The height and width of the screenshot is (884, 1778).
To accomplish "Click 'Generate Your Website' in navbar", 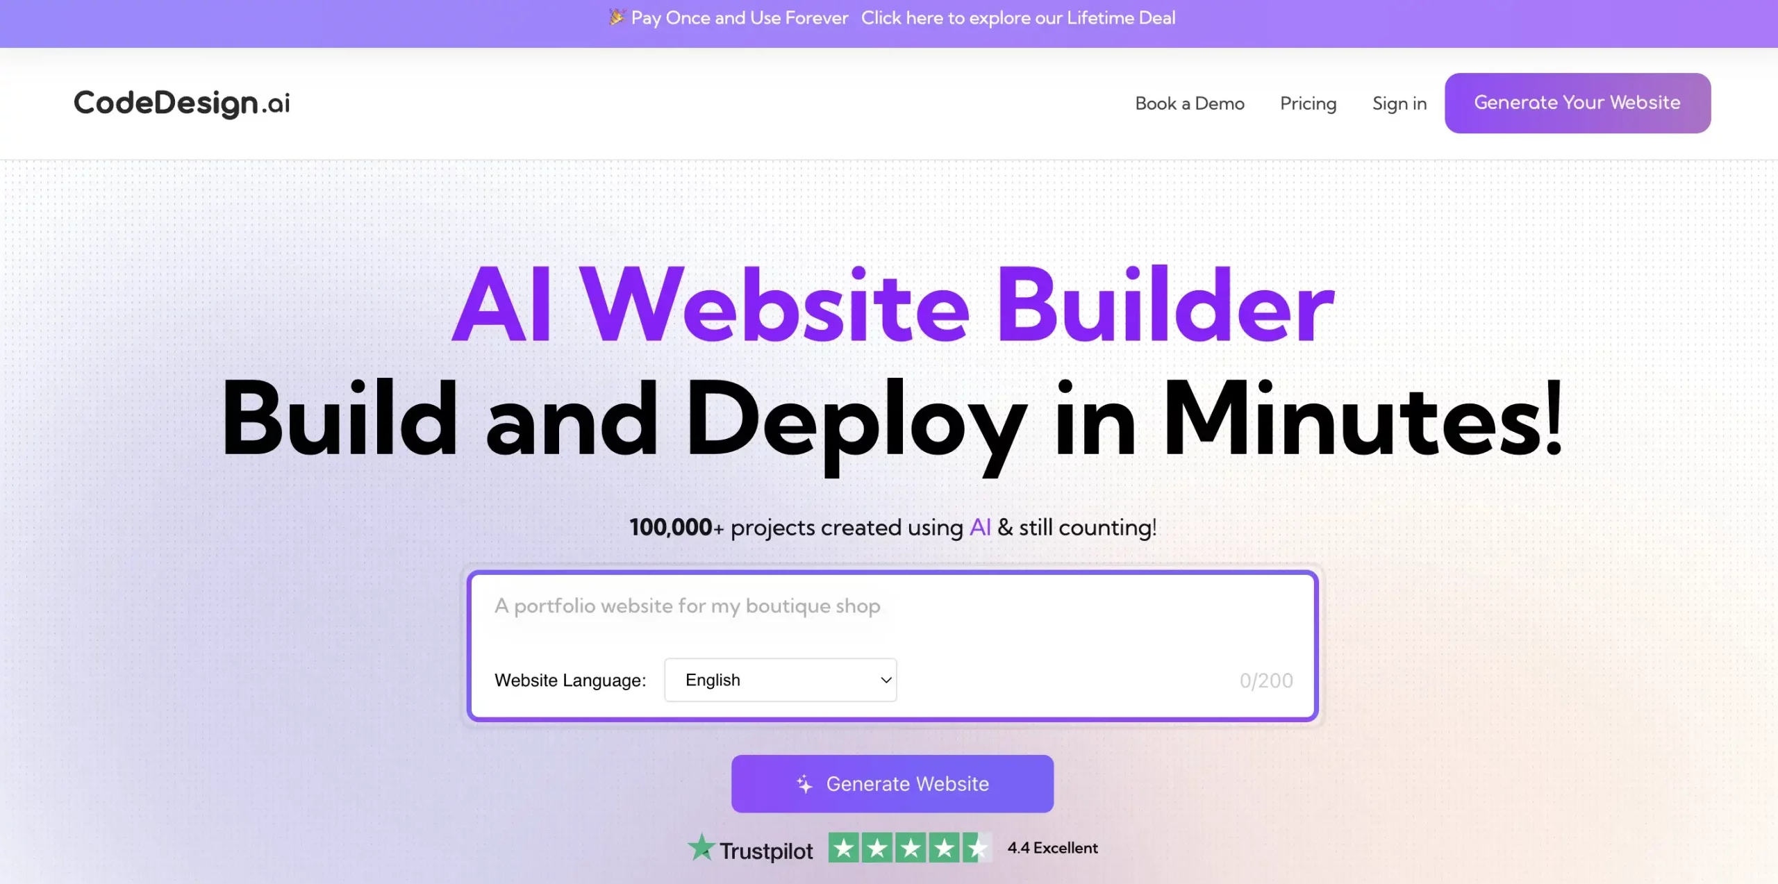I will pos(1577,102).
